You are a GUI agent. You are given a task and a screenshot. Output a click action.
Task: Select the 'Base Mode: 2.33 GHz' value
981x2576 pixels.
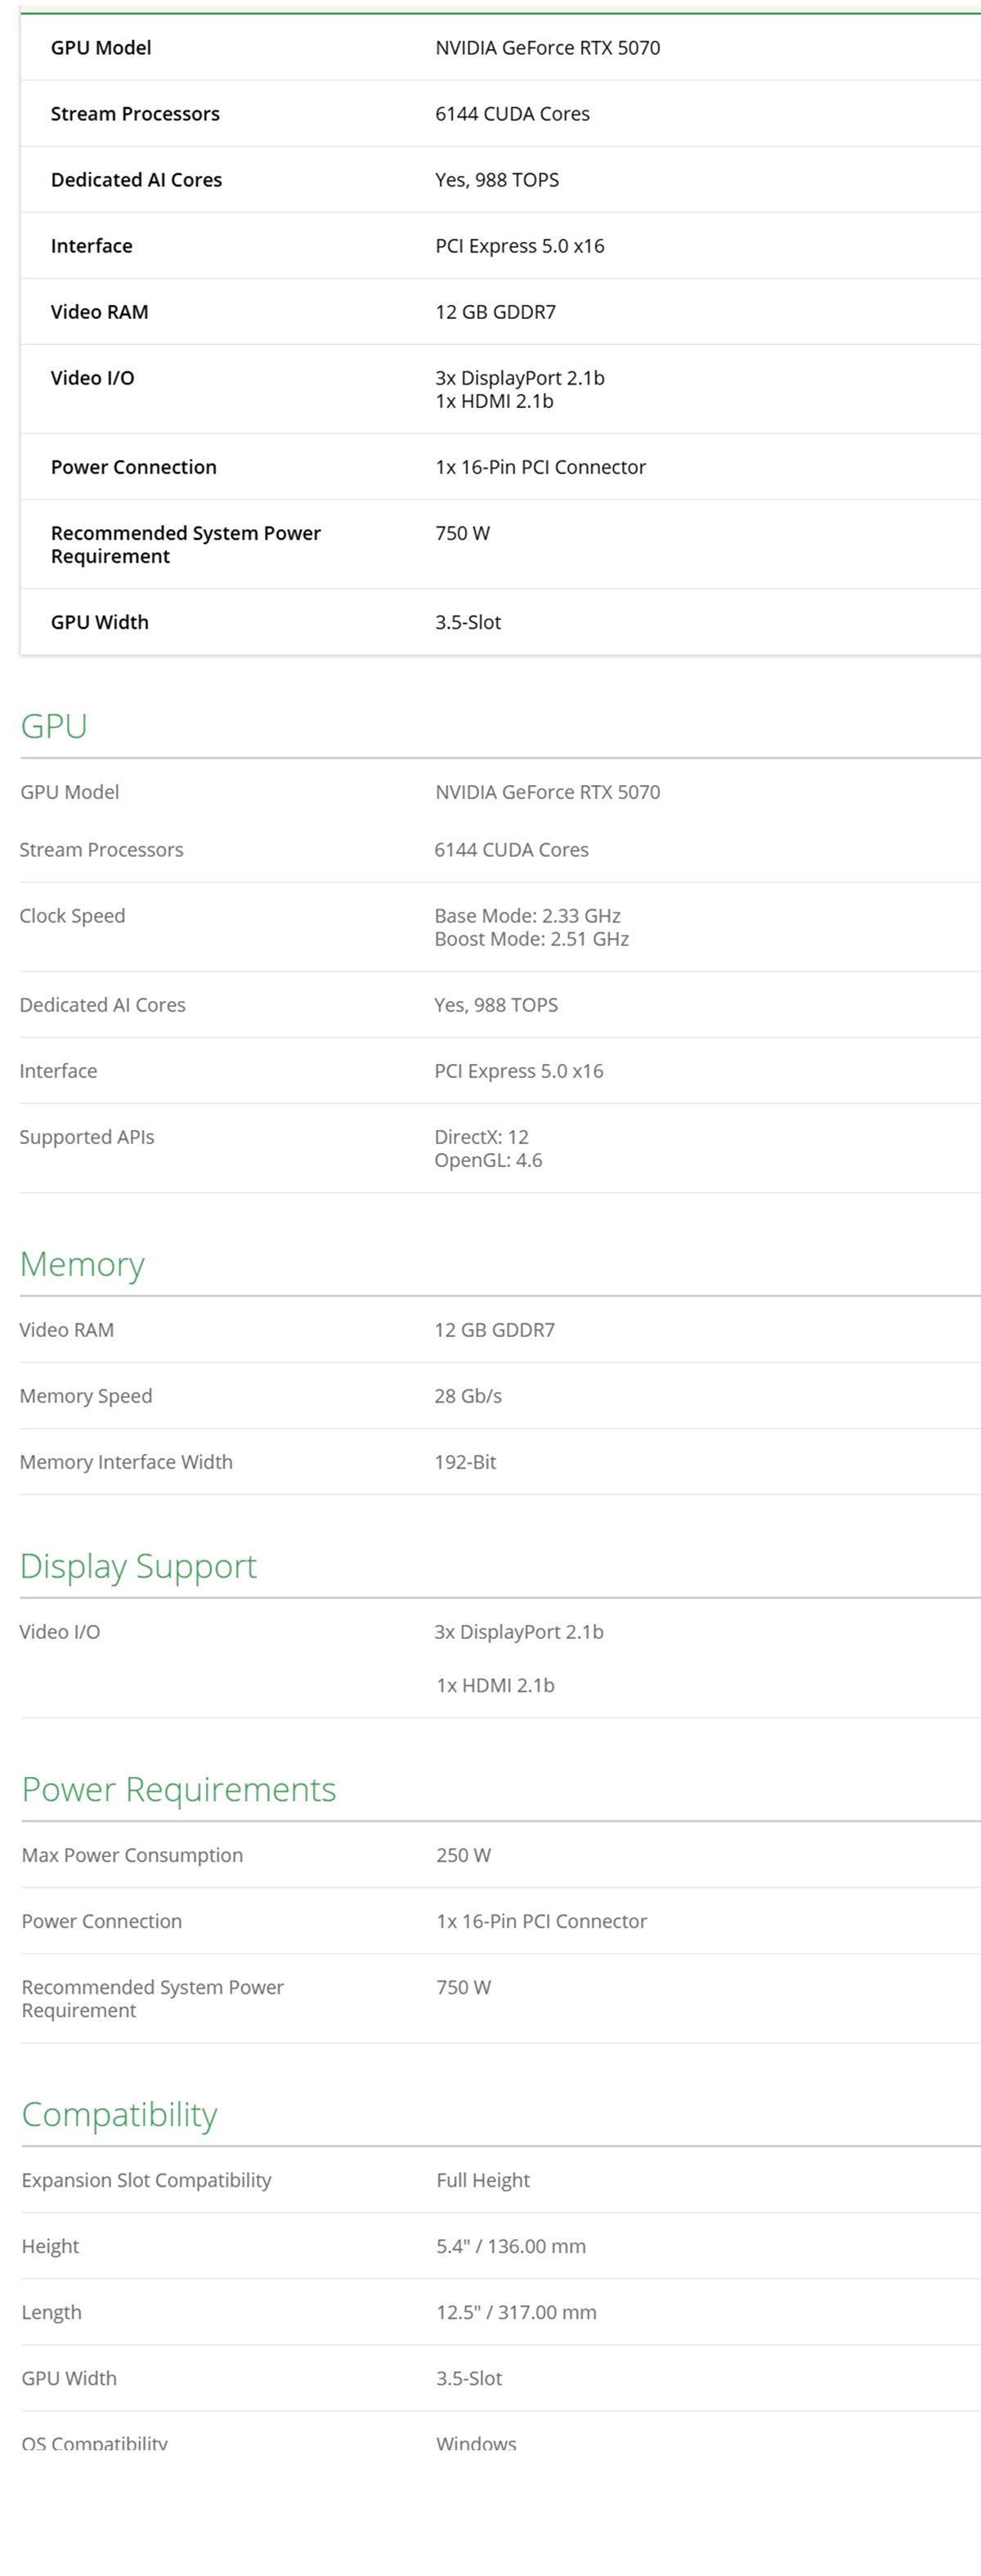527,916
